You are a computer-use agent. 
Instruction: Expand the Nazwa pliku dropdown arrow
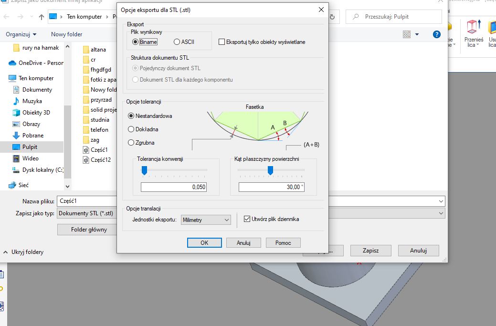(440, 201)
